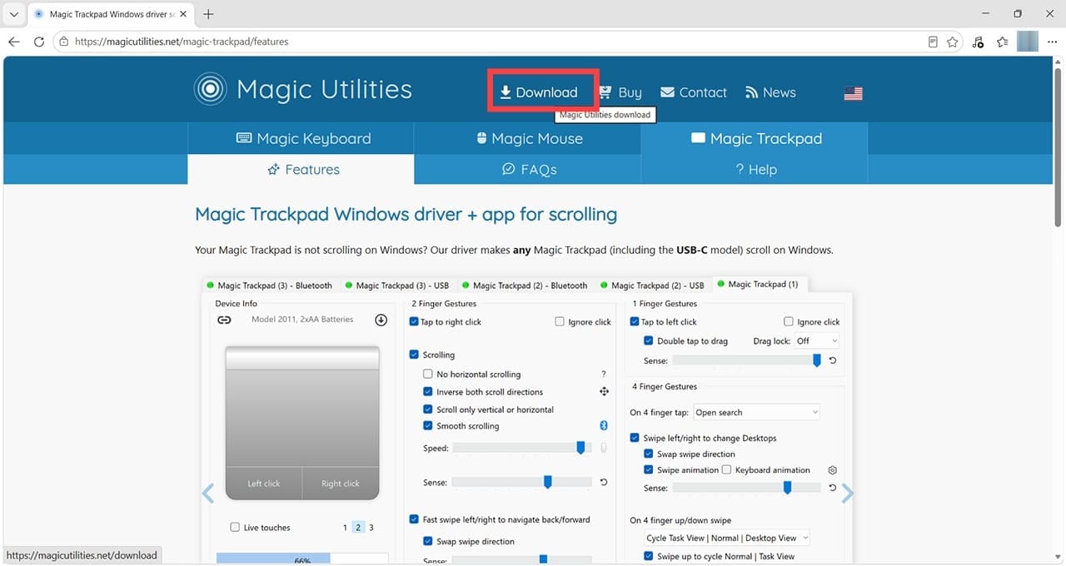Screen dimensions: 1066x566
Task: Switch to Magic Mouse tab
Action: 529,138
